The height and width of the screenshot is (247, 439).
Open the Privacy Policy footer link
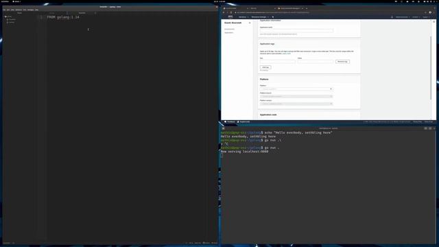coord(417,122)
